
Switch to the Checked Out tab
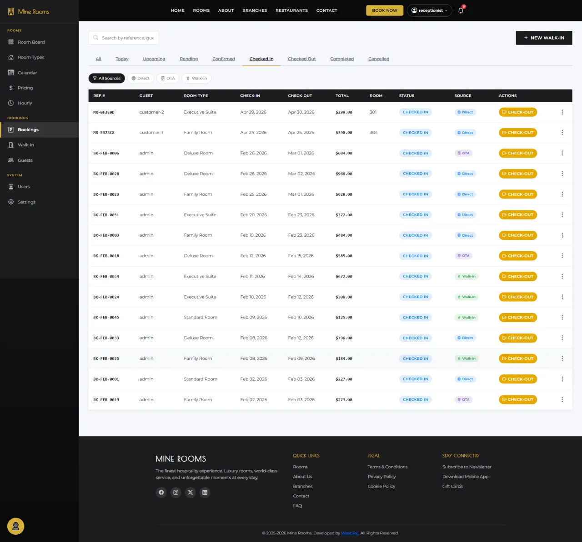point(302,59)
